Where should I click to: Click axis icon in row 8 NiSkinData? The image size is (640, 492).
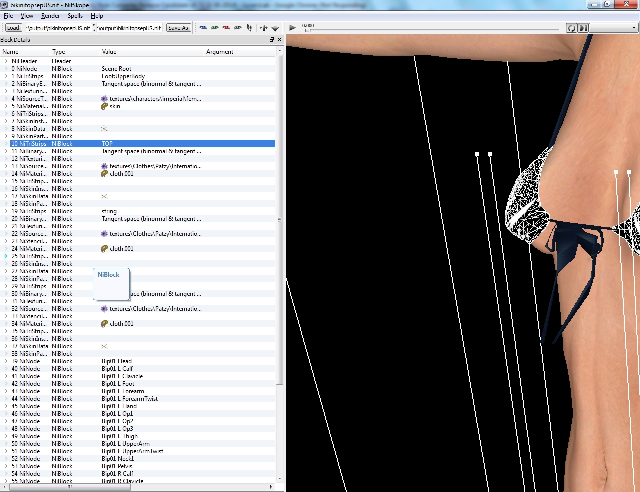click(104, 129)
